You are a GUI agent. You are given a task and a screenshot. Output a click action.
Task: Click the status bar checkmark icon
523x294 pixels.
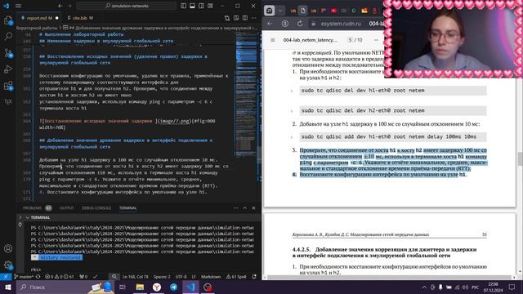click(x=95, y=277)
